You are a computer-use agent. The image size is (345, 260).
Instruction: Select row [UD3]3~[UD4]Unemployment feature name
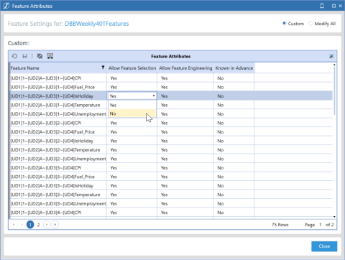coord(58,203)
